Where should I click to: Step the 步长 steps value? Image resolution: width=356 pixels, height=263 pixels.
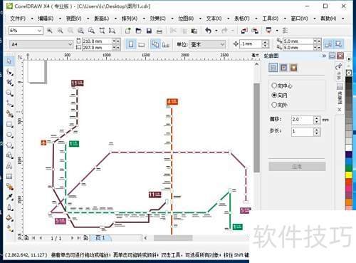tap(317, 131)
